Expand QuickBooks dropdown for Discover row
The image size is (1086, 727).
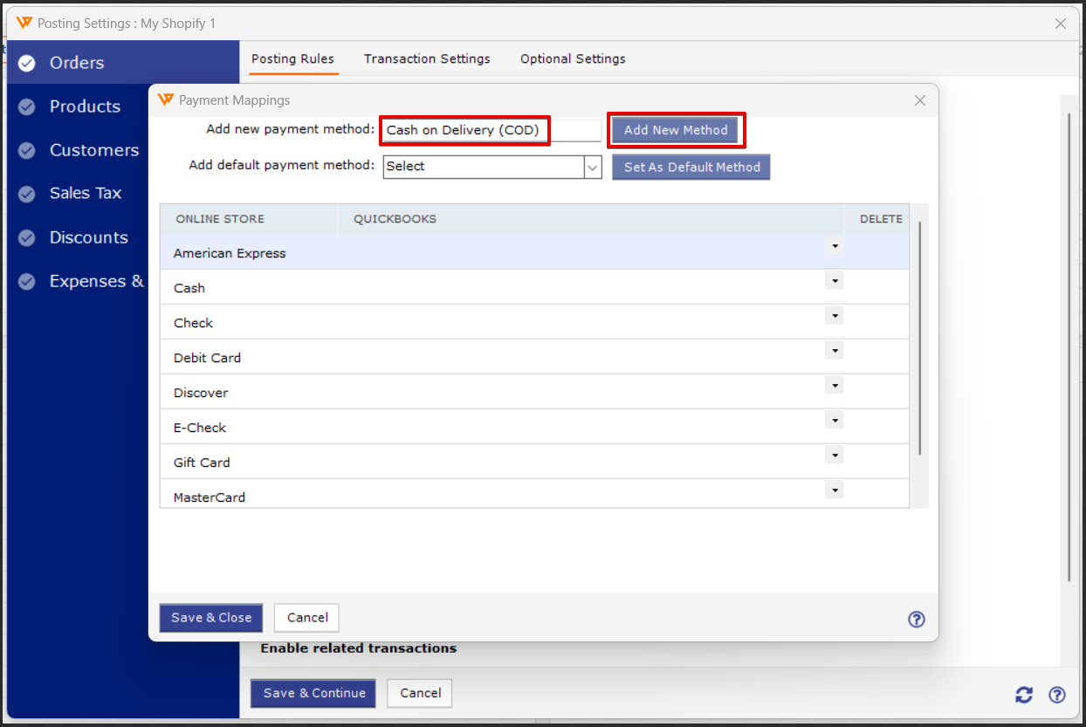click(x=835, y=386)
